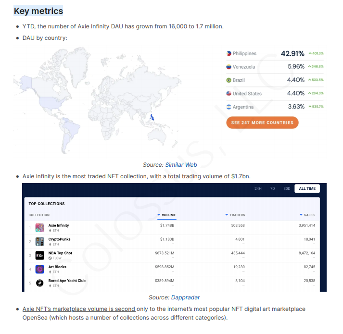Click the 42.91% Philippines percentage
343x334 pixels.
point(292,53)
